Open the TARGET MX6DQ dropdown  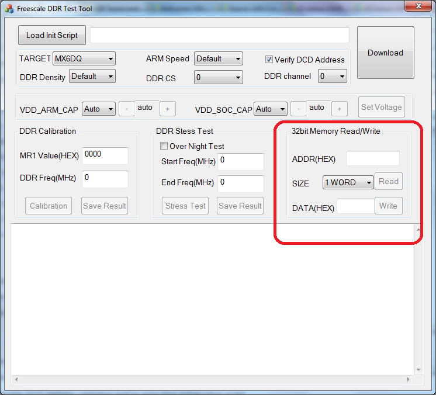84,58
